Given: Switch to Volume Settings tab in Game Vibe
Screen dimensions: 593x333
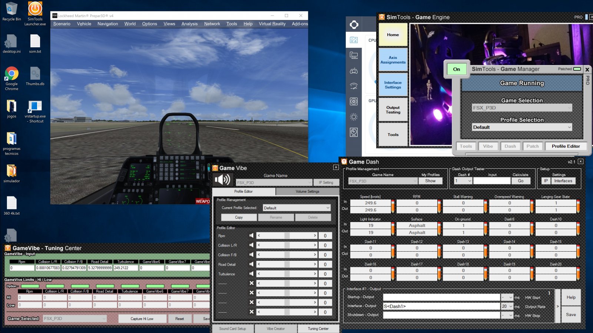Looking at the screenshot, I should pos(307,191).
